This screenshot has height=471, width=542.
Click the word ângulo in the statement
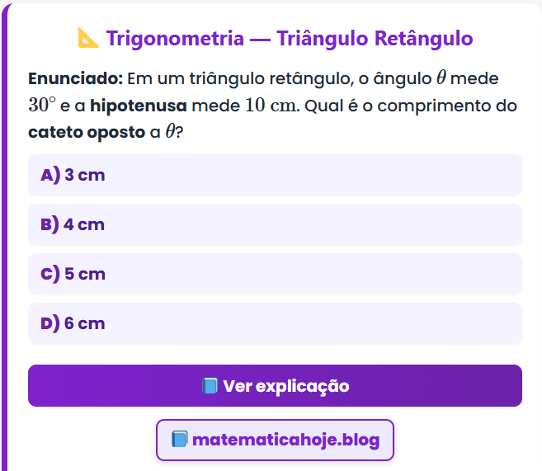pyautogui.click(x=402, y=78)
